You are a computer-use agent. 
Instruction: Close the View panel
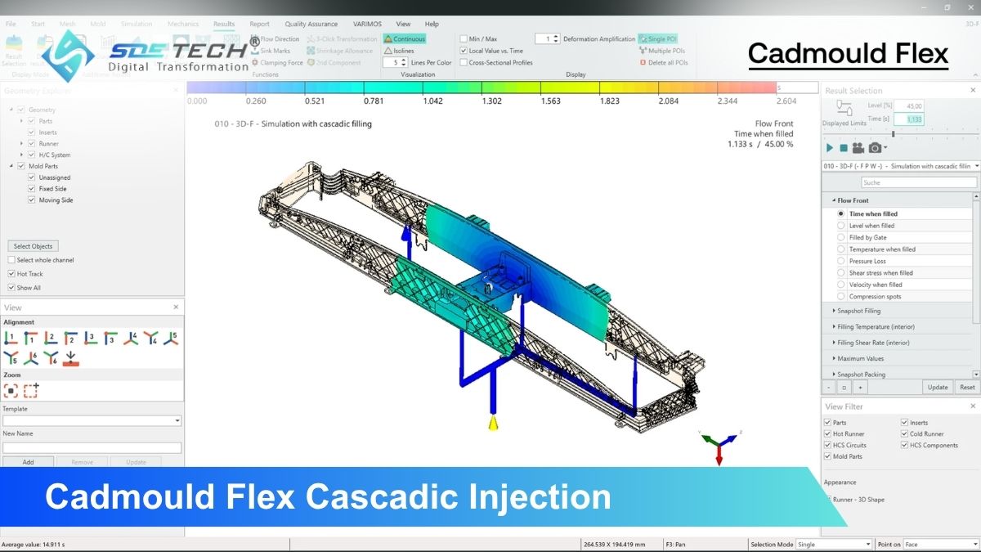pos(176,307)
